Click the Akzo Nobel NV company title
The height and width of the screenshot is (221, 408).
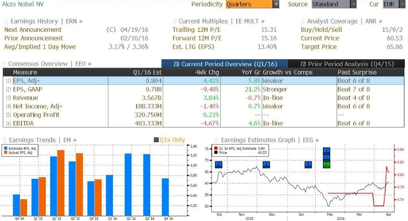(23, 4)
